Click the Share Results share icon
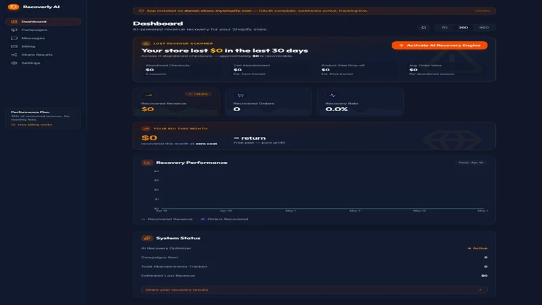This screenshot has height=305, width=542. (x=14, y=55)
